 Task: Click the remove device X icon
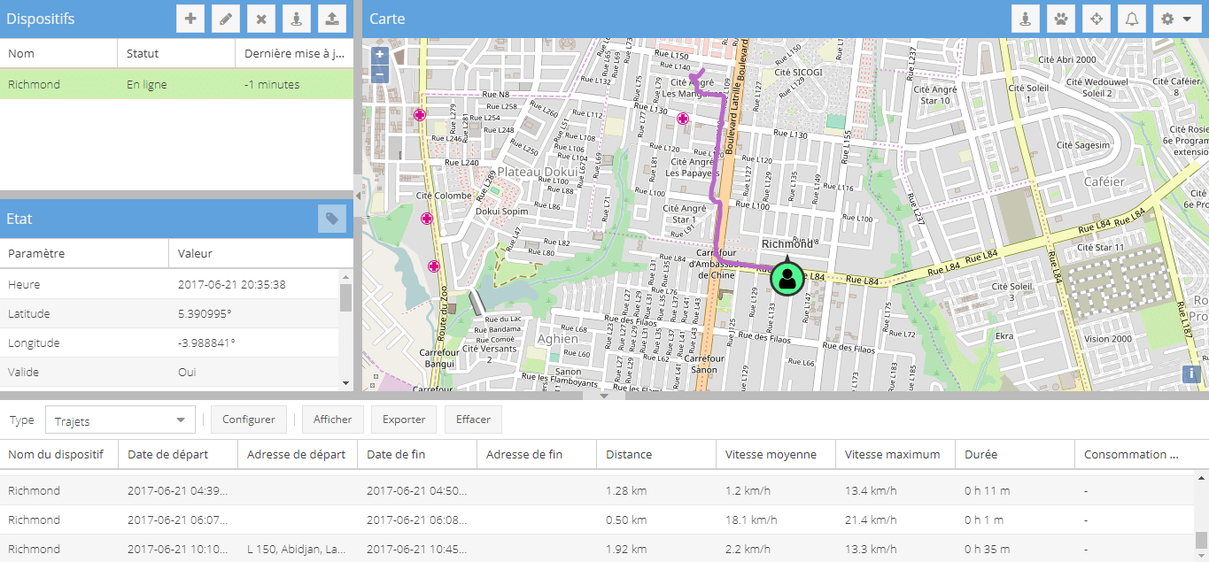click(x=261, y=19)
